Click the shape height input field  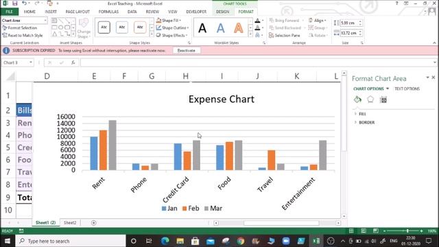[349, 23]
